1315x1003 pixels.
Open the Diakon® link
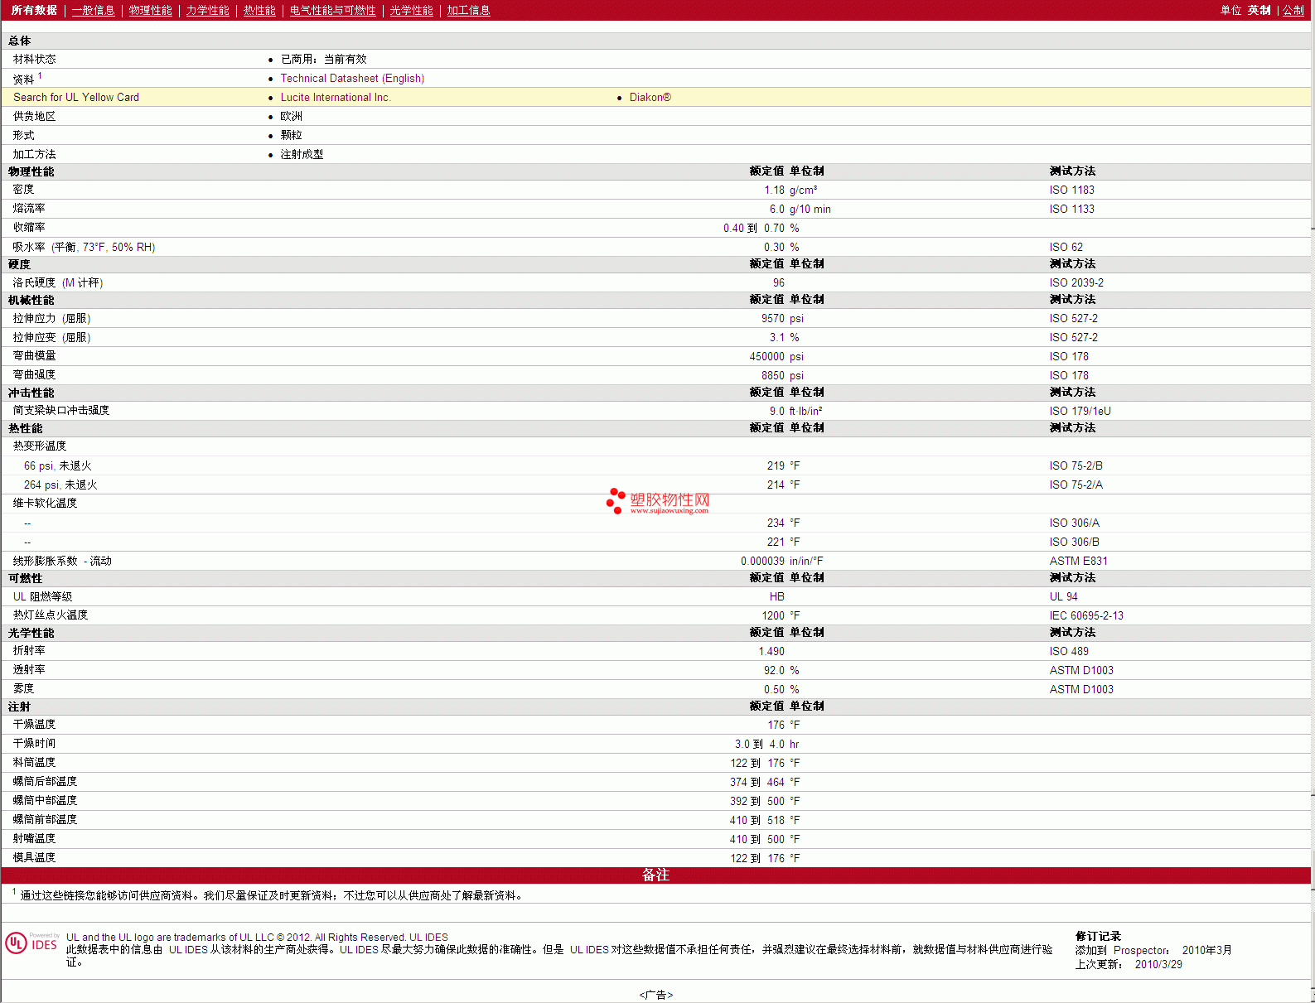(x=650, y=98)
